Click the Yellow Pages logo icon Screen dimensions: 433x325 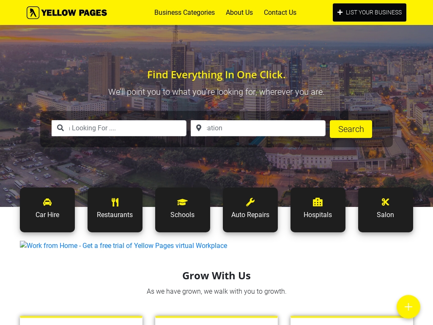click(33, 13)
